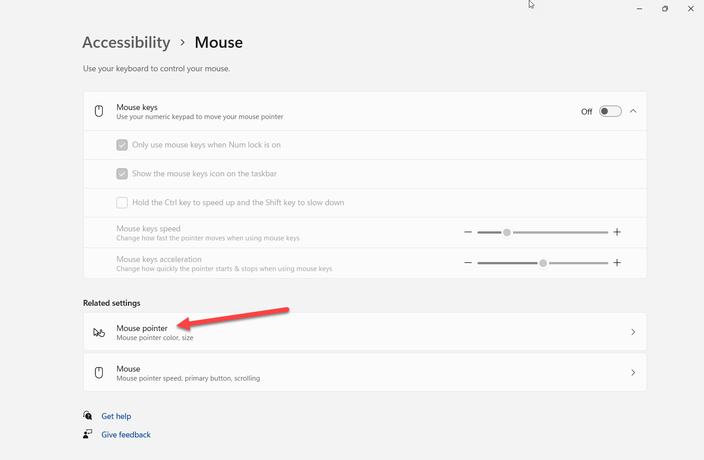Go back to Accessibility breadcrumb

point(126,42)
